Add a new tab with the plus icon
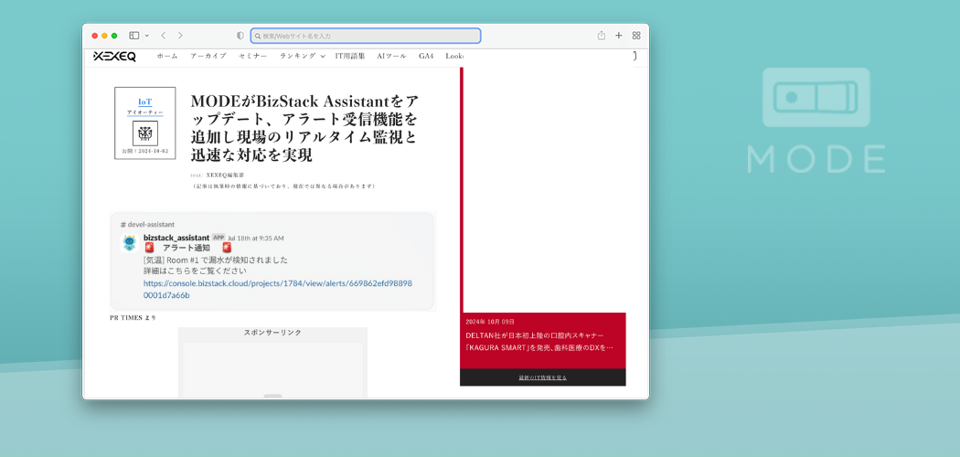The width and height of the screenshot is (960, 457). pos(619,36)
